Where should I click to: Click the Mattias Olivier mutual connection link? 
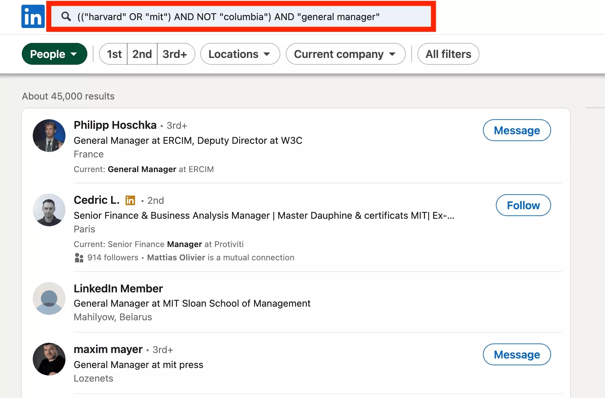click(176, 258)
